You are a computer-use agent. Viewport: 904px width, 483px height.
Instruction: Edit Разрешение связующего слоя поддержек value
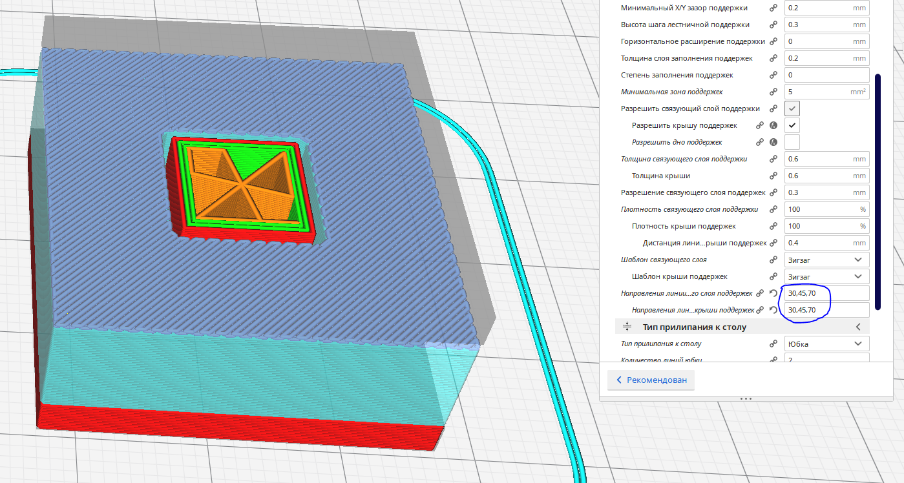point(827,192)
